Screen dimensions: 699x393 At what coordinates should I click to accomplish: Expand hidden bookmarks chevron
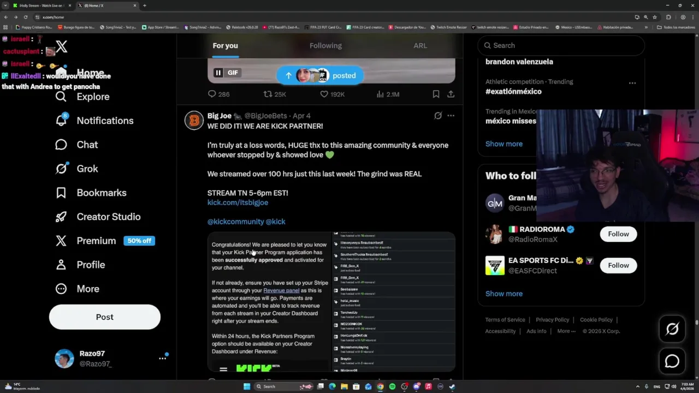pos(646,27)
